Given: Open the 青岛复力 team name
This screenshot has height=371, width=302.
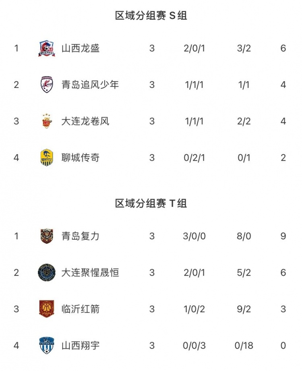Looking at the screenshot, I should tap(81, 236).
